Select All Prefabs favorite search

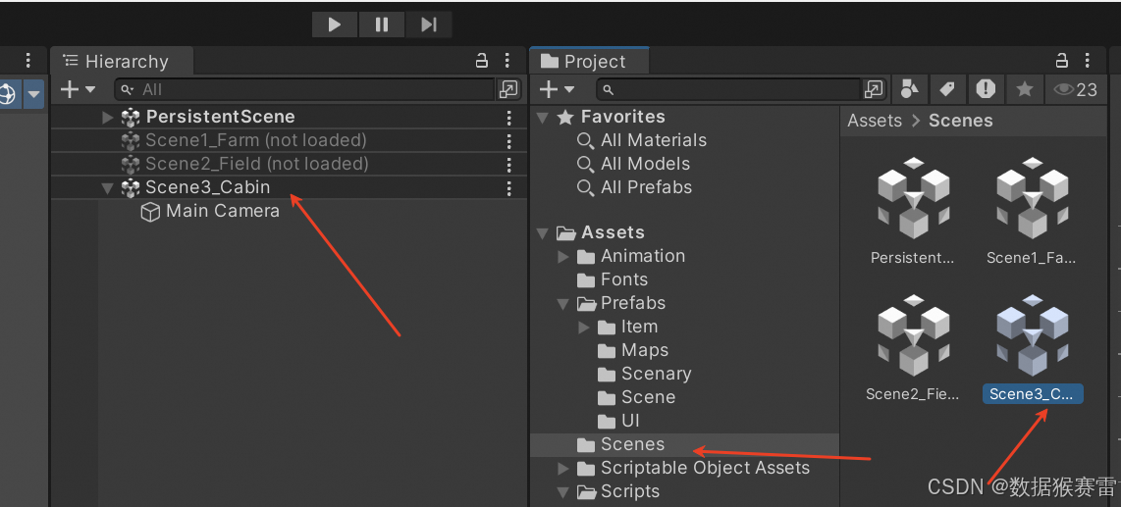click(646, 187)
